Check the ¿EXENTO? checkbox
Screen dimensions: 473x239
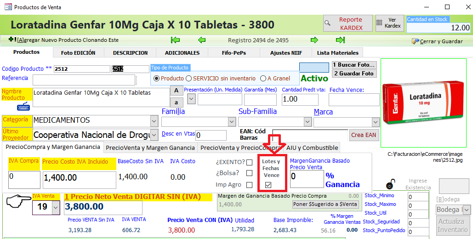(249, 162)
